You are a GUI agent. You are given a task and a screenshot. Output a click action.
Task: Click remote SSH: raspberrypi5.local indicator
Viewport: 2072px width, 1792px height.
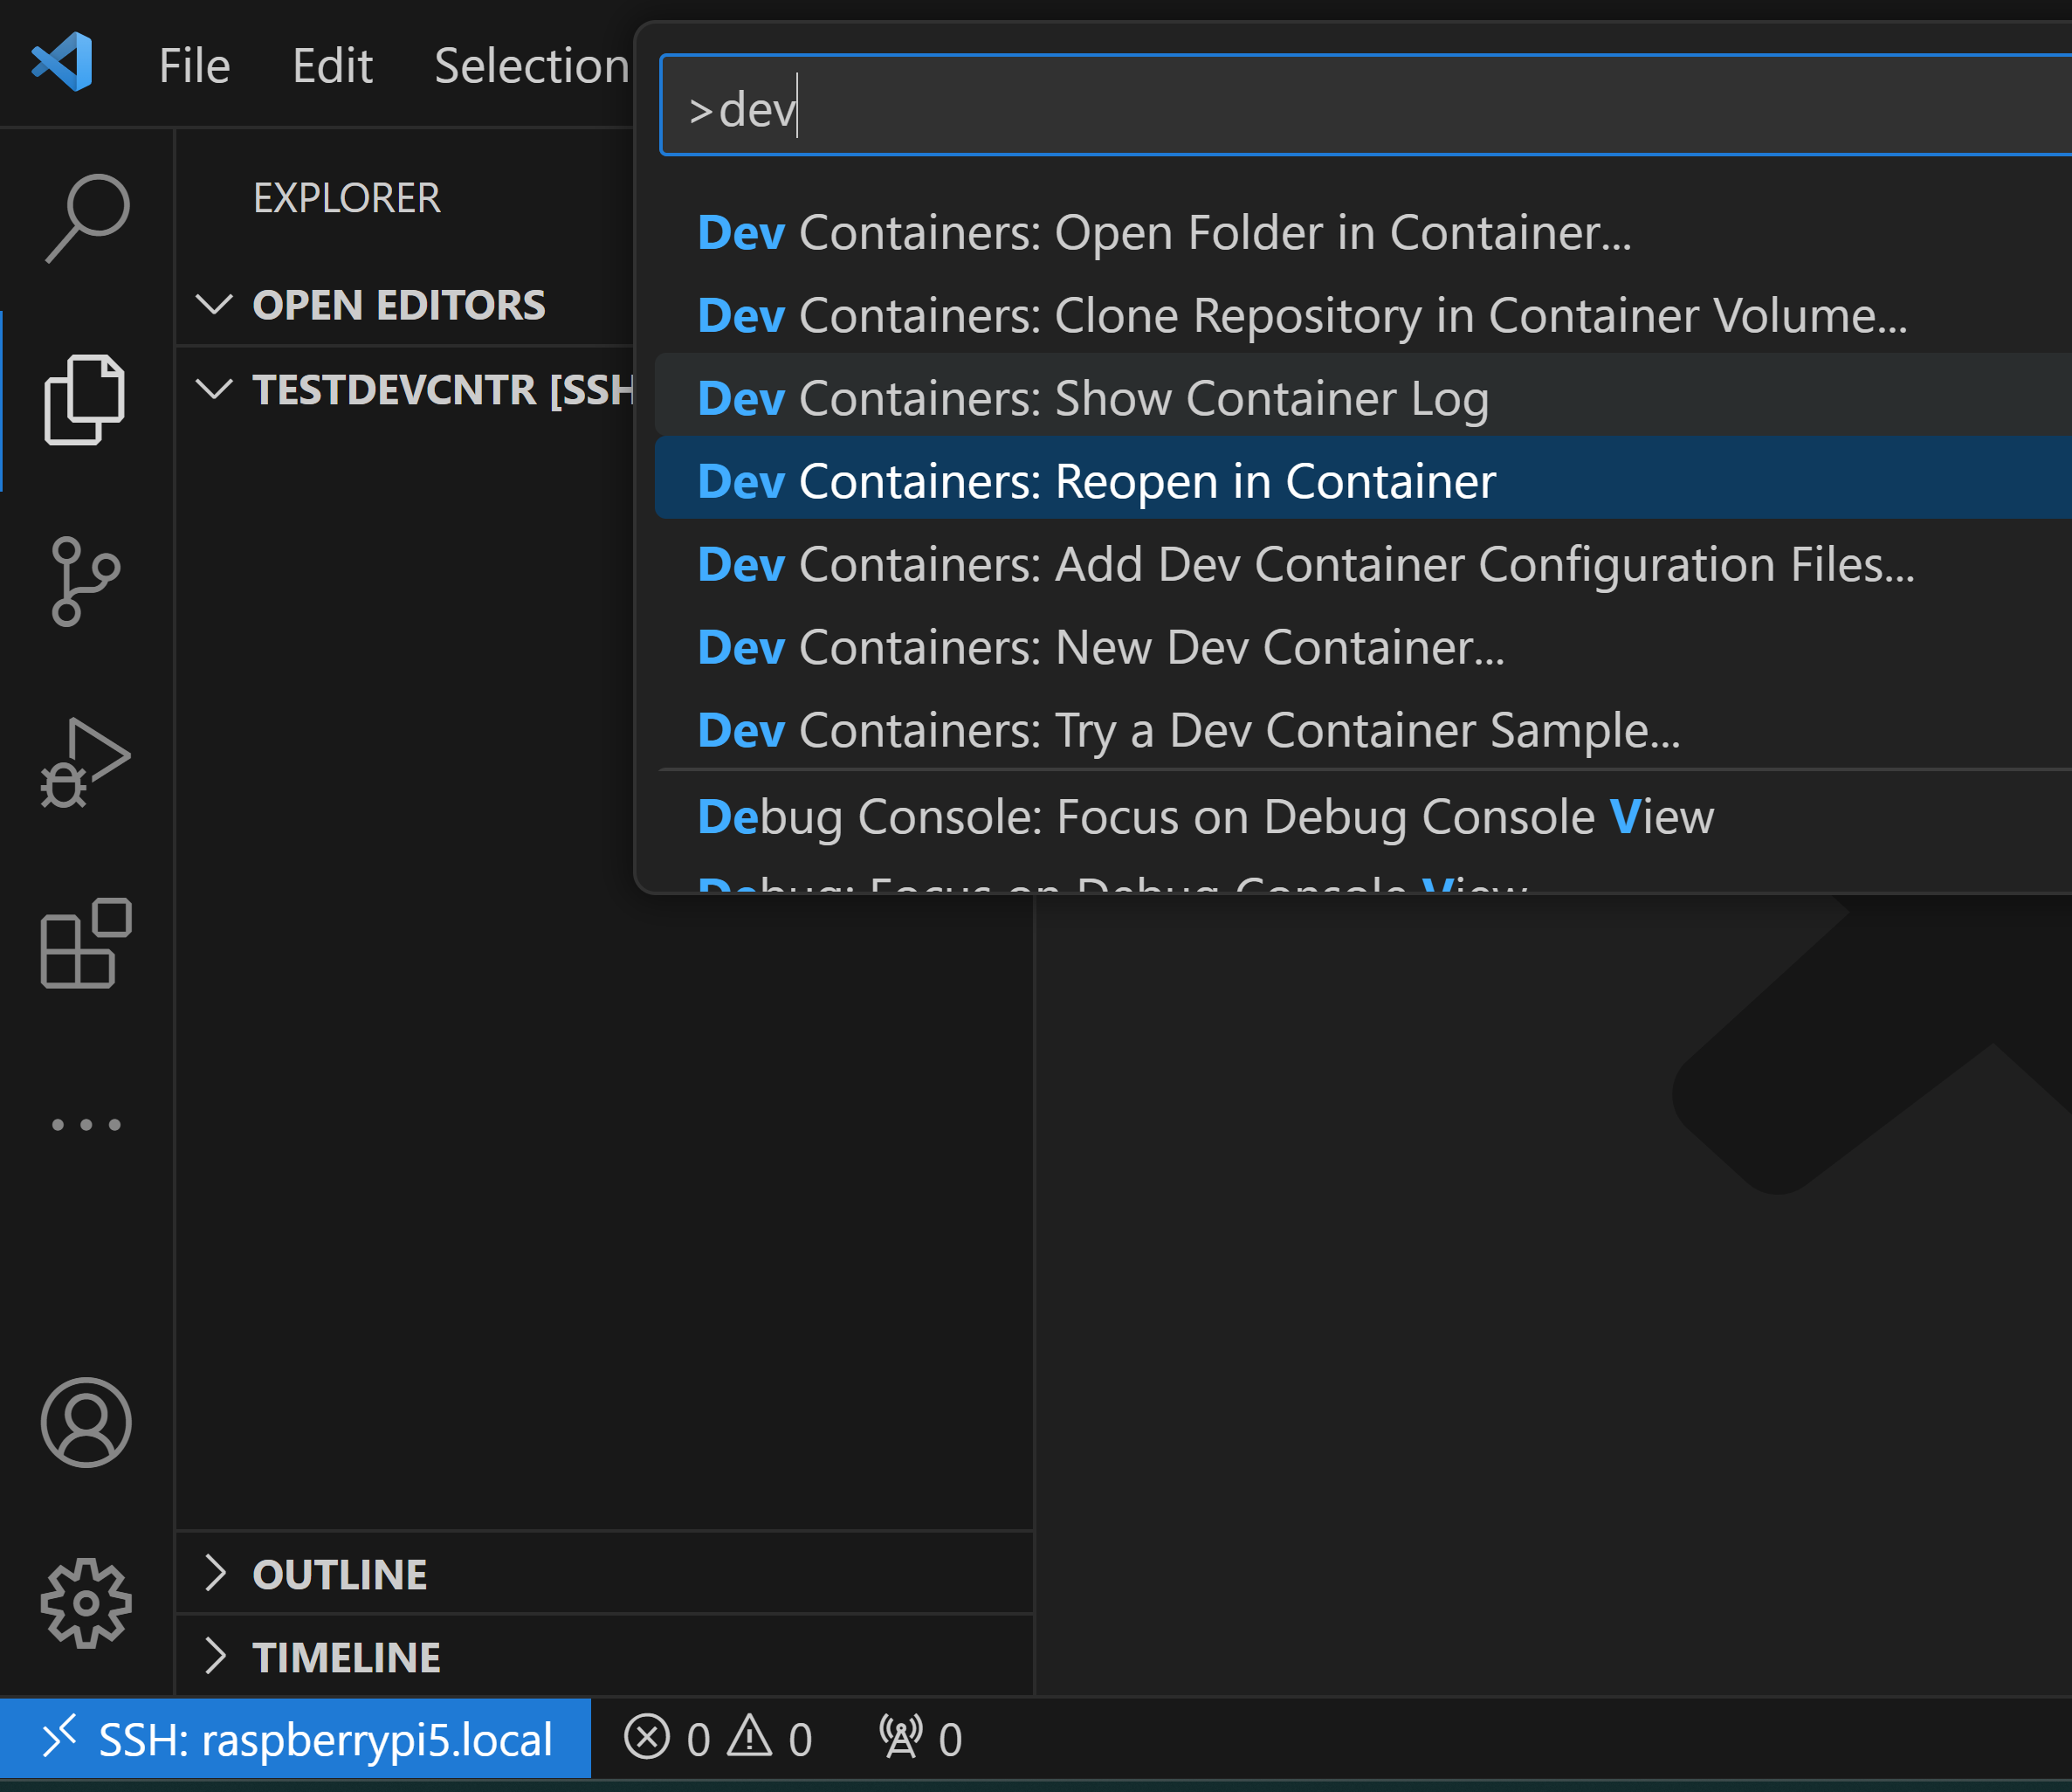tap(296, 1739)
